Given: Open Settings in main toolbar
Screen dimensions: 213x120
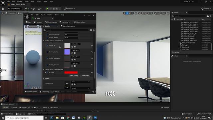Looking at the screenshot, I should point(206,9).
